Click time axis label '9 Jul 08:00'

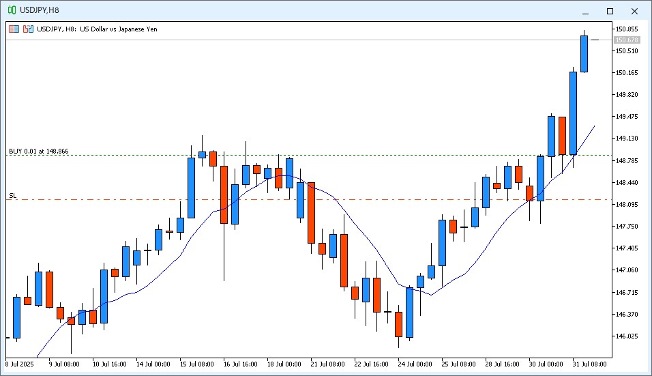[x=64, y=364]
